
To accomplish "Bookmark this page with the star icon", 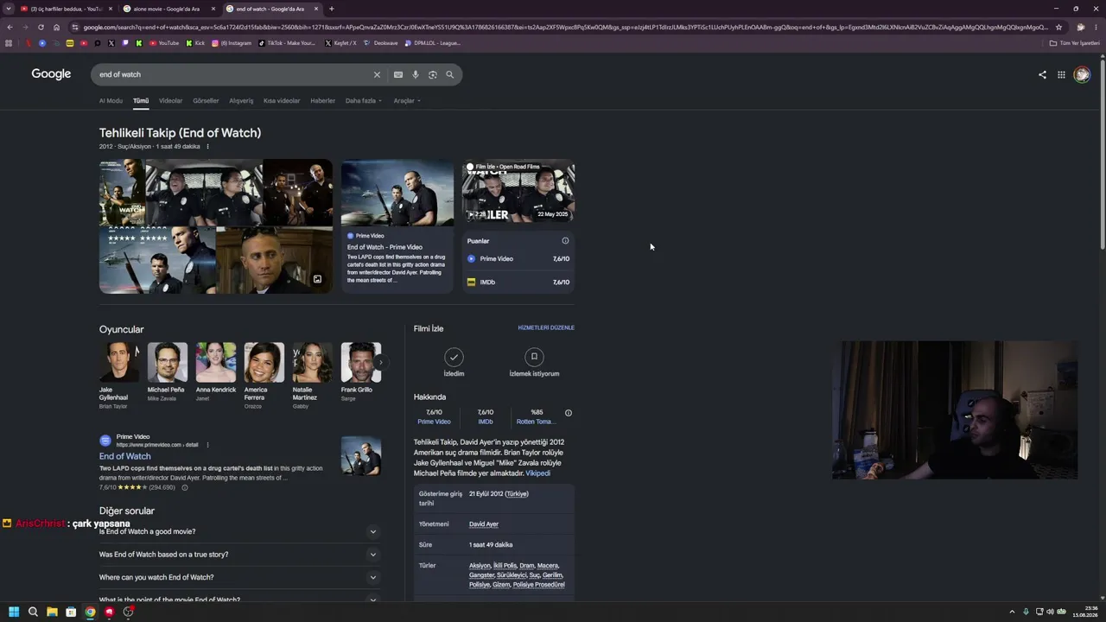I will (x=1058, y=27).
